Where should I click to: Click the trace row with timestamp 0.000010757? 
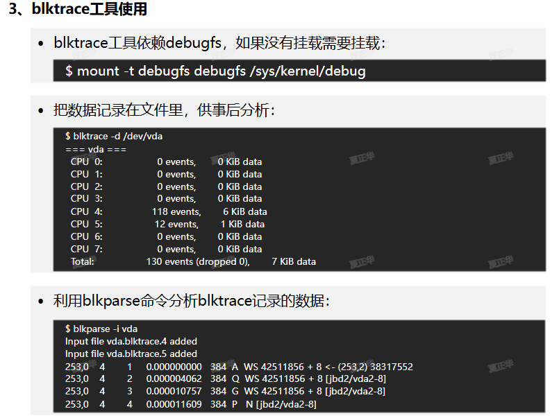pos(226,392)
